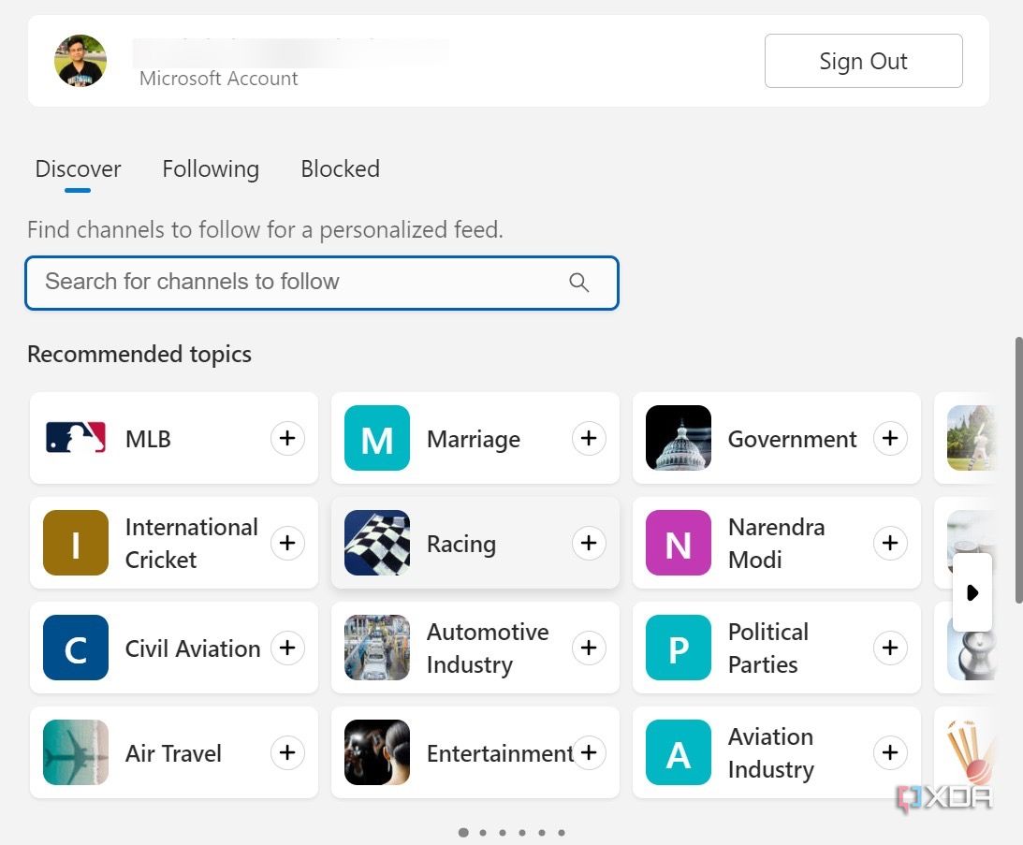Click the airplane Air Travel thumbnail
Image resolution: width=1023 pixels, height=845 pixels.
(x=76, y=752)
